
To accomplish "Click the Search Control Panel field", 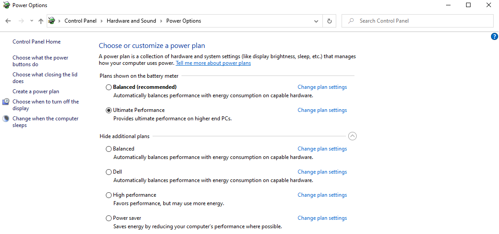I will pyautogui.click(x=417, y=21).
